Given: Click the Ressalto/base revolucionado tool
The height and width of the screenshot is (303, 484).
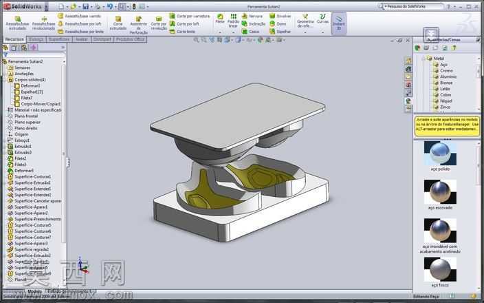Looking at the screenshot, I should coord(43,23).
